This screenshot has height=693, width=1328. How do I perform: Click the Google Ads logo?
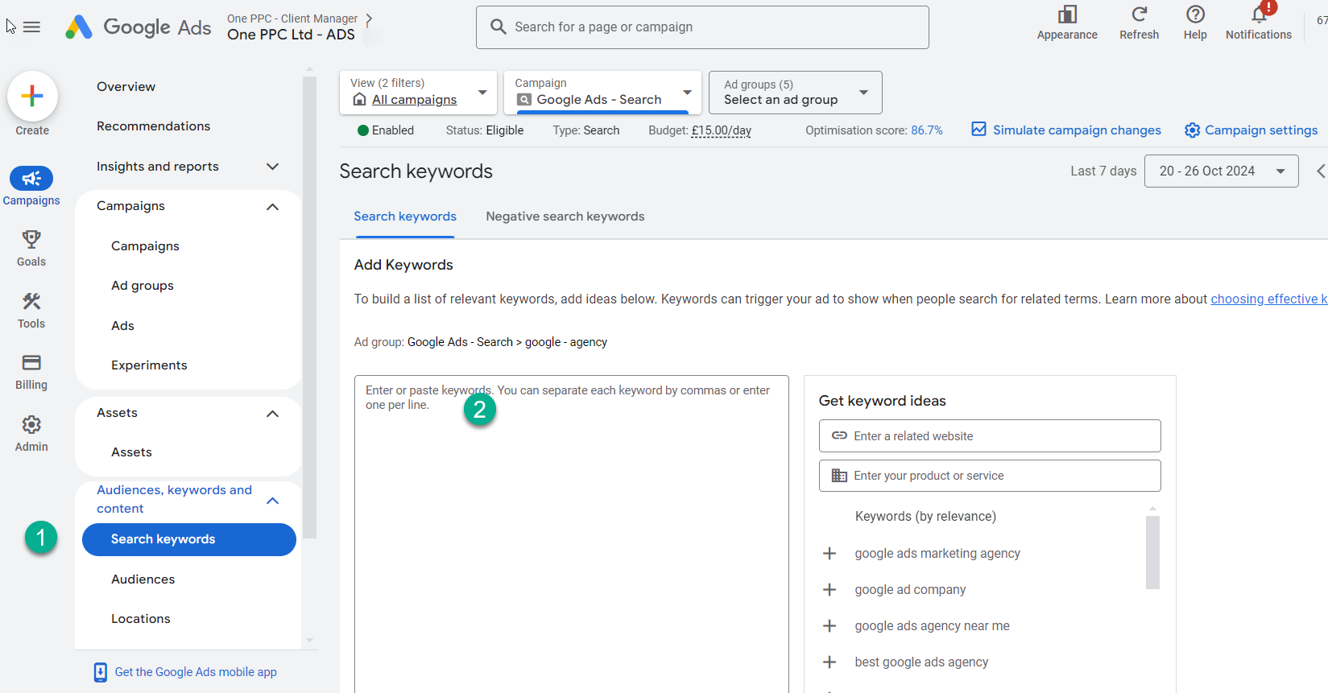click(x=138, y=27)
